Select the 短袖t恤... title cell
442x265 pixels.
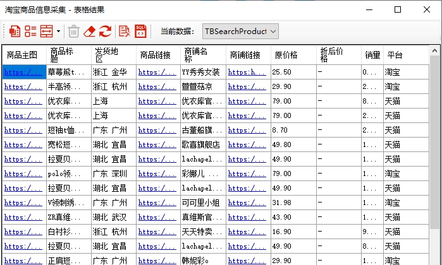69,130
